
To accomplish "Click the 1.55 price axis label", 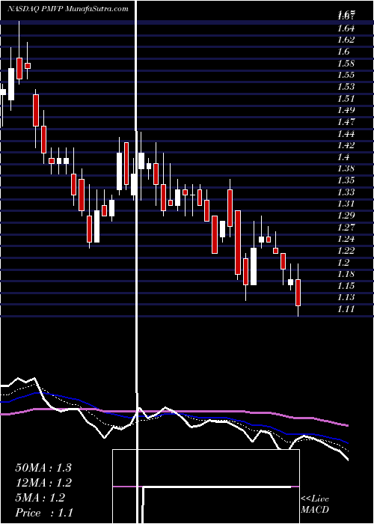I will pos(346,75).
